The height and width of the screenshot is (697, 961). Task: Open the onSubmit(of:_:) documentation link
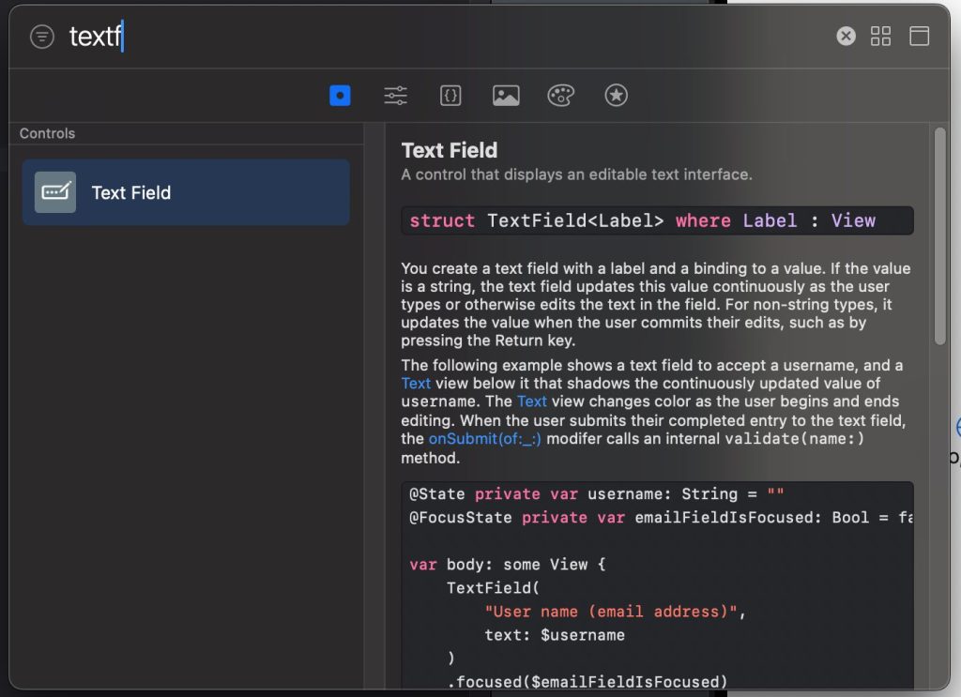tap(484, 438)
